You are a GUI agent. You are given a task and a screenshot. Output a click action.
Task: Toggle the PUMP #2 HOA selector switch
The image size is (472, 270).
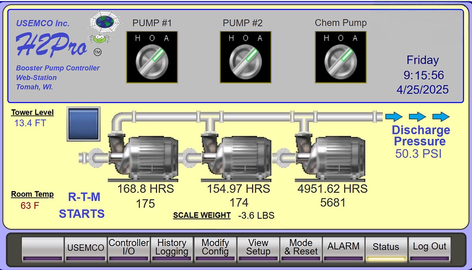click(245, 57)
